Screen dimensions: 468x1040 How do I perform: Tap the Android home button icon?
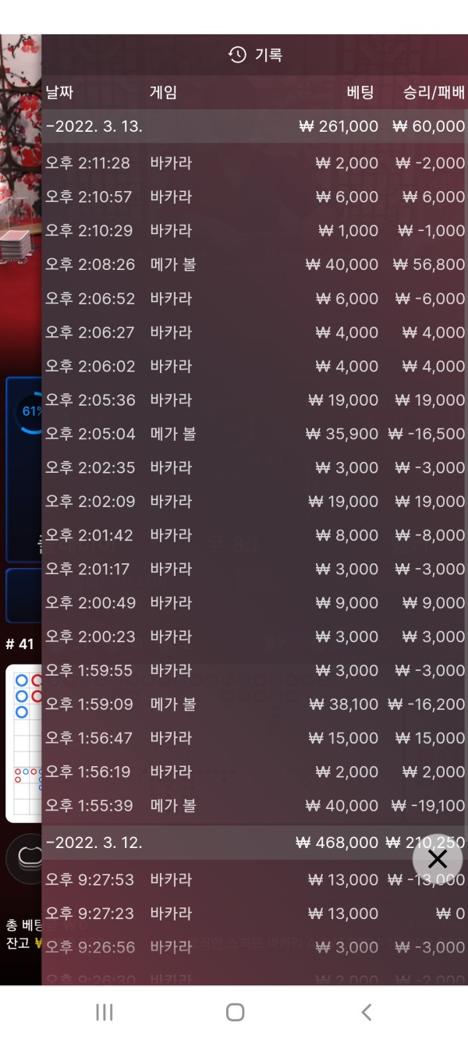point(235,1012)
